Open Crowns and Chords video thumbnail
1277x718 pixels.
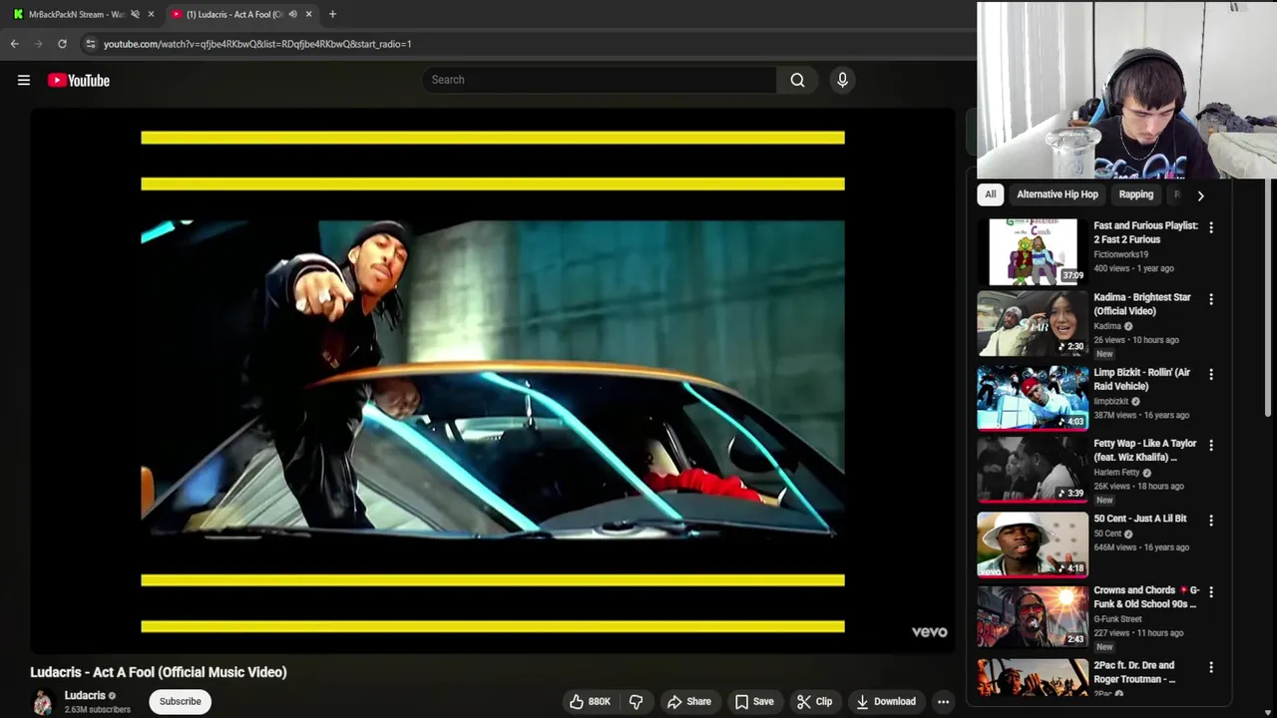click(x=1033, y=616)
